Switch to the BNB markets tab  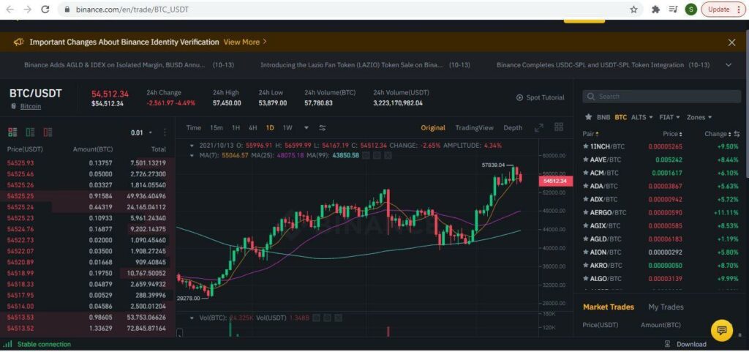pos(603,117)
